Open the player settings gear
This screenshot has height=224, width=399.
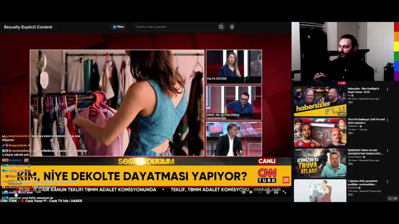268,192
